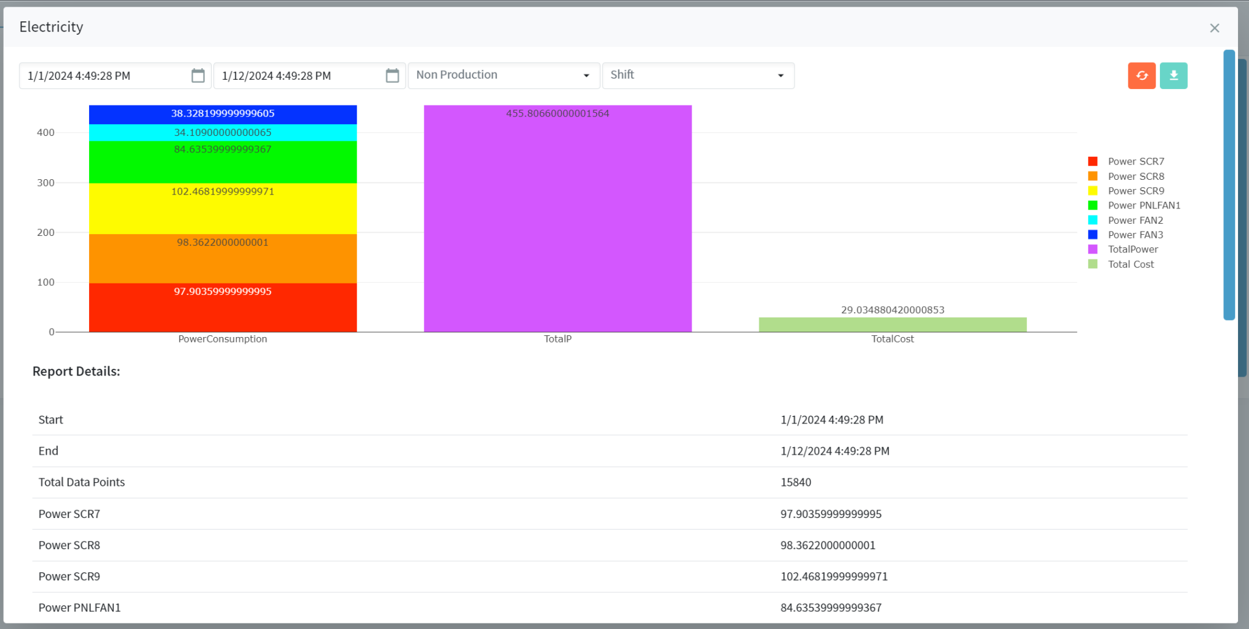The height and width of the screenshot is (629, 1249).
Task: Click the red Power SCR7 legend marker
Action: pyautogui.click(x=1093, y=161)
